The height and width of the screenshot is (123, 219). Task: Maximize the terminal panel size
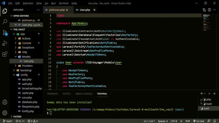tap(209, 94)
